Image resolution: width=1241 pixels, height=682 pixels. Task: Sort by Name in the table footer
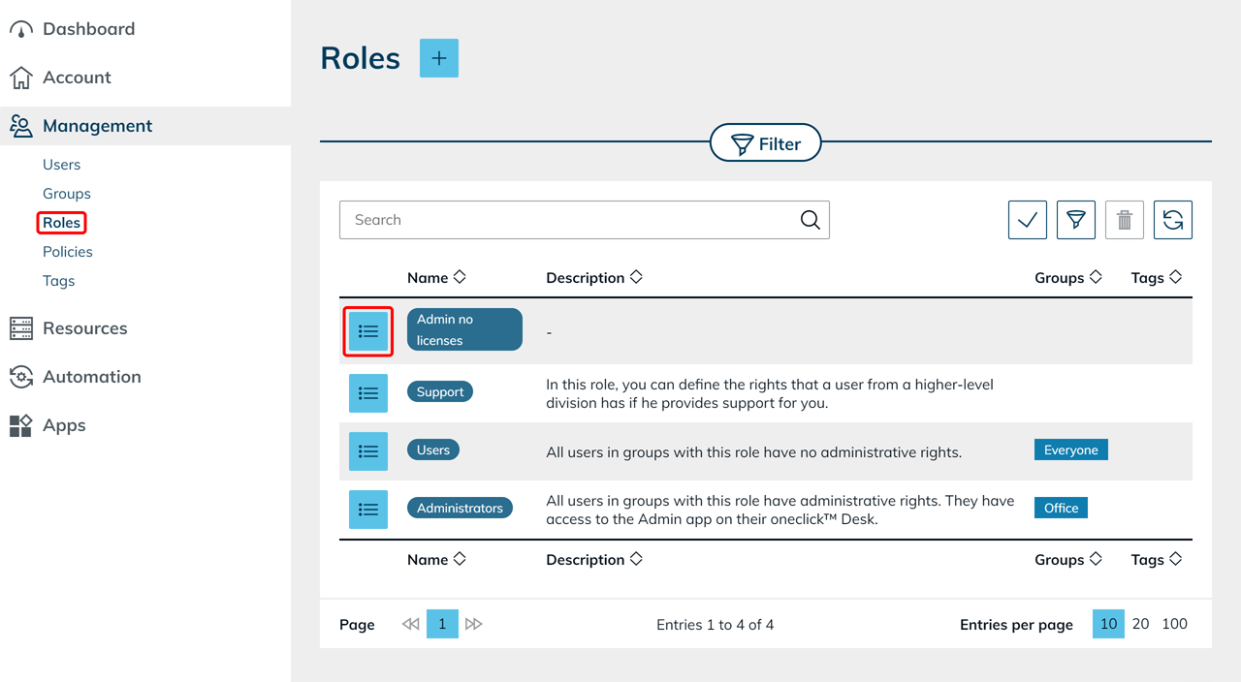(436, 560)
